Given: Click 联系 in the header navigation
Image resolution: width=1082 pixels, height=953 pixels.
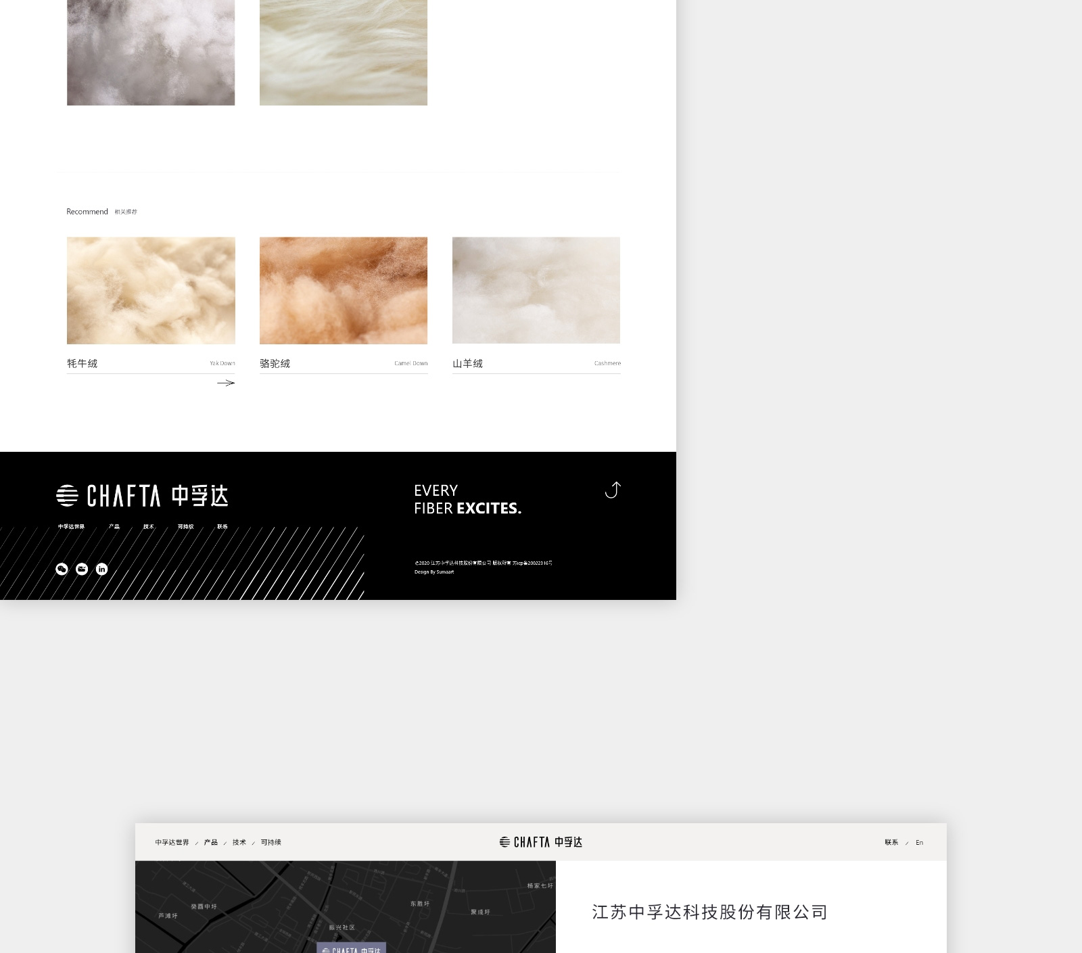Looking at the screenshot, I should click(891, 843).
